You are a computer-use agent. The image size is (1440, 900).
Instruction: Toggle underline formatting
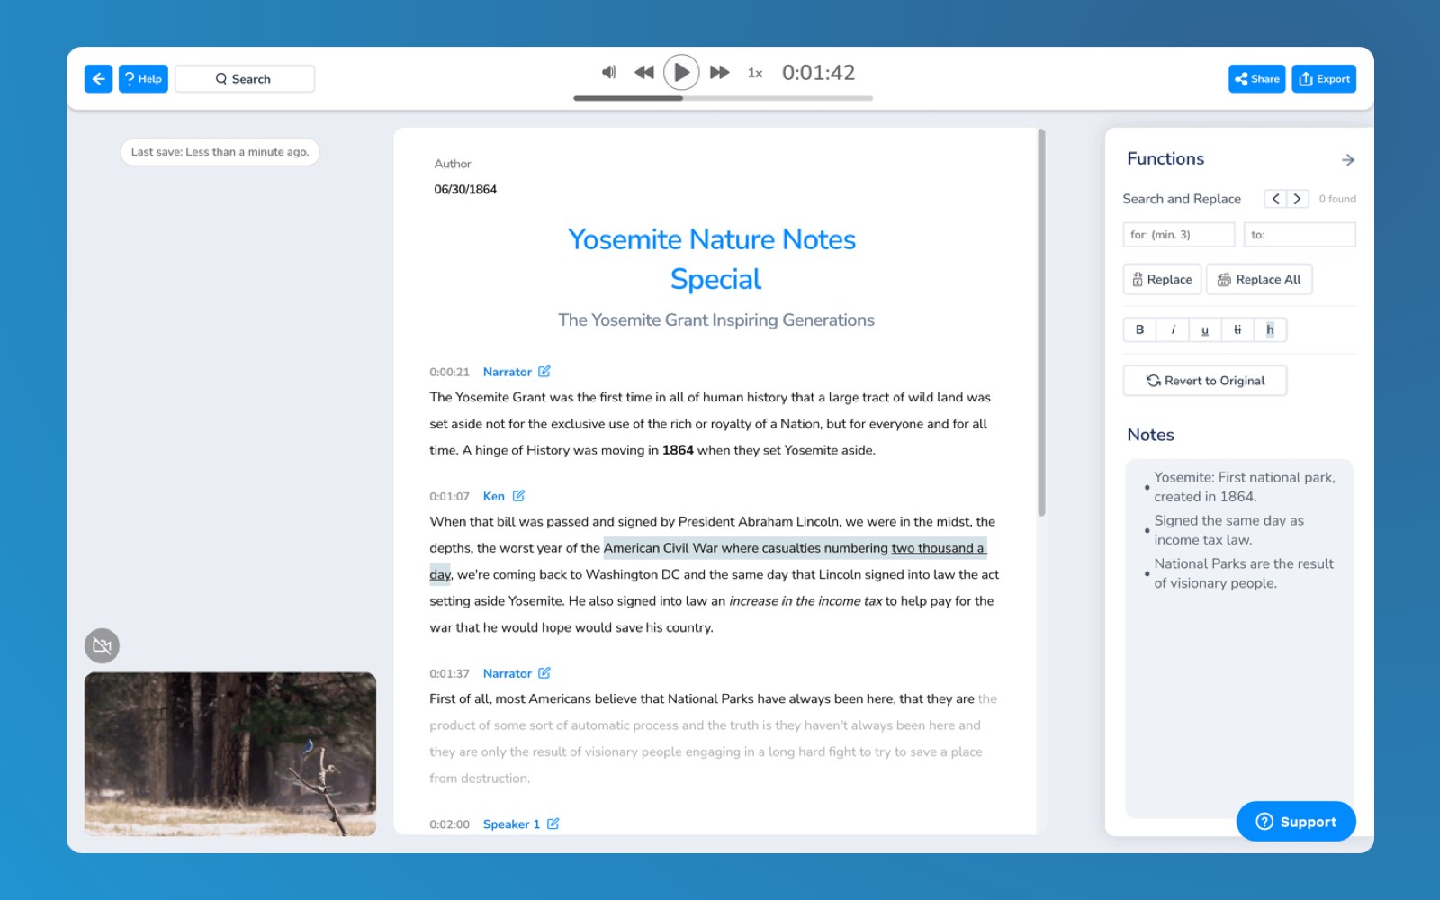coord(1205,329)
